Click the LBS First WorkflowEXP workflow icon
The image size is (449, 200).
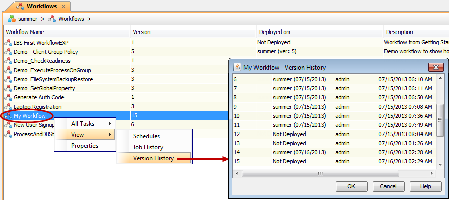[8, 43]
